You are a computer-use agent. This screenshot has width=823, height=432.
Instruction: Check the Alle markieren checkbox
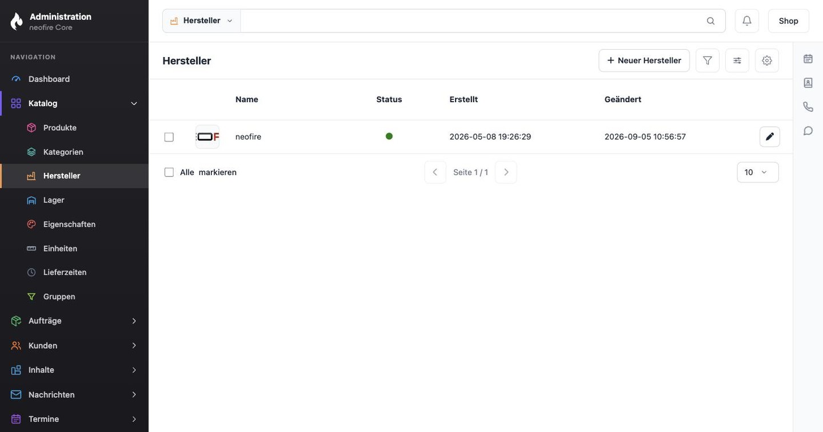tap(169, 172)
